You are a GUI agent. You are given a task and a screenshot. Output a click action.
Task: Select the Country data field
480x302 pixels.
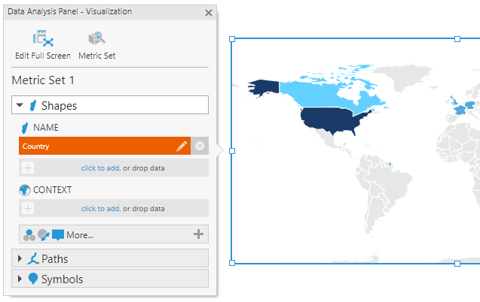90,146
